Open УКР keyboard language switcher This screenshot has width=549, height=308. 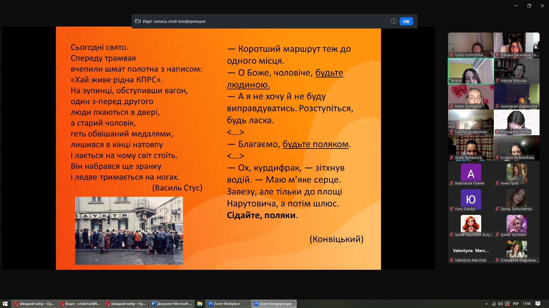click(x=516, y=304)
